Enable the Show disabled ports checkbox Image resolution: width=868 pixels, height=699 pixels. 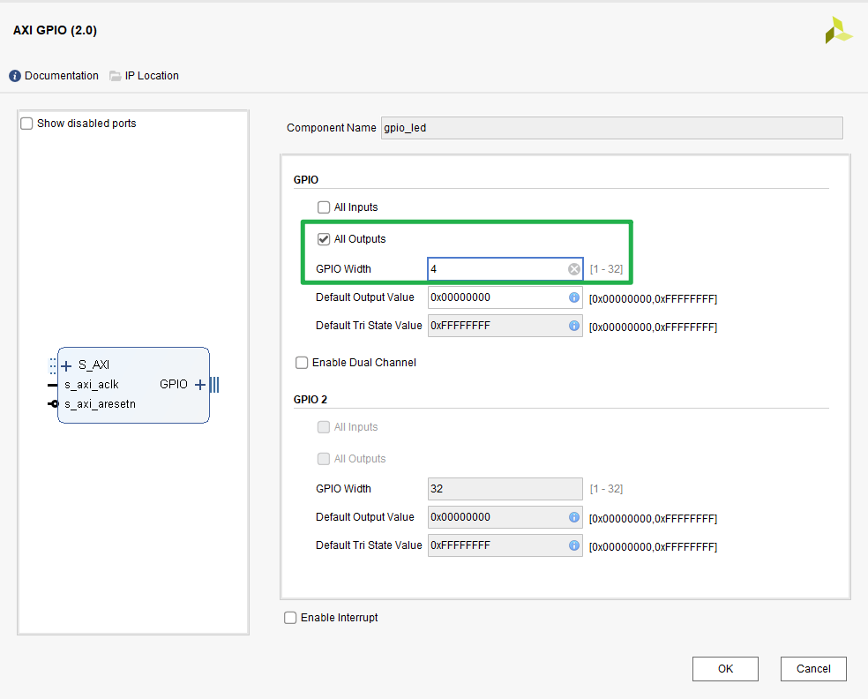(26, 124)
